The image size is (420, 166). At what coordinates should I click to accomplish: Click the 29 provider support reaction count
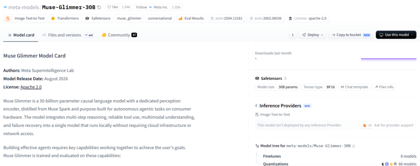click(367, 125)
